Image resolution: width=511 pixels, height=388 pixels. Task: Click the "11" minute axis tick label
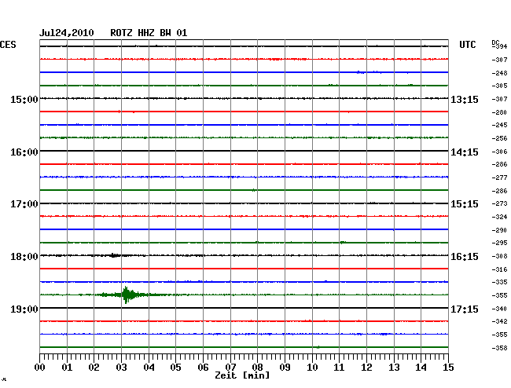pos(339,368)
